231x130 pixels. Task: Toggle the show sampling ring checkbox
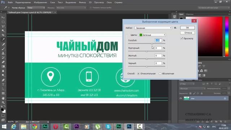(91, 8)
